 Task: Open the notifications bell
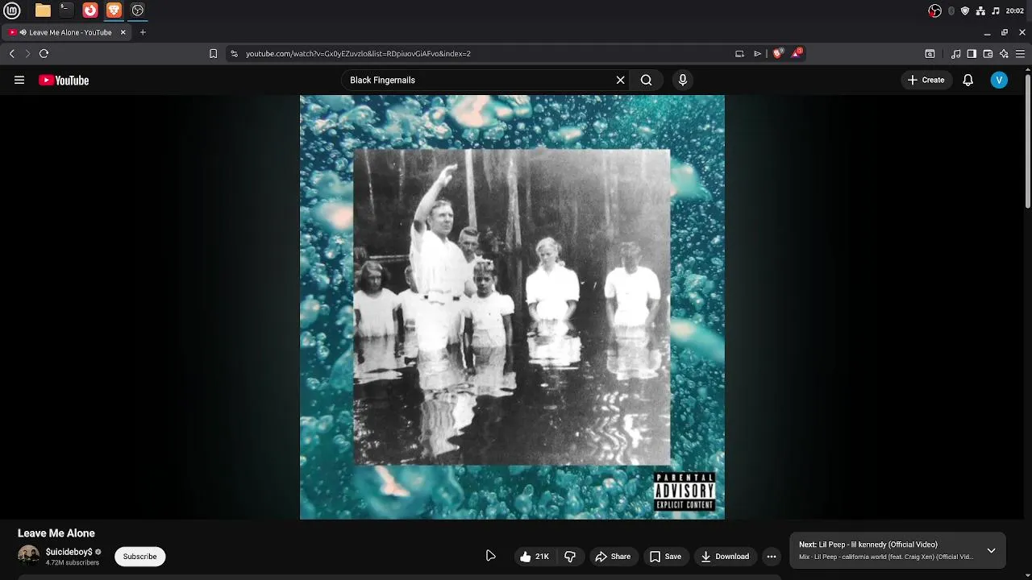tap(968, 80)
